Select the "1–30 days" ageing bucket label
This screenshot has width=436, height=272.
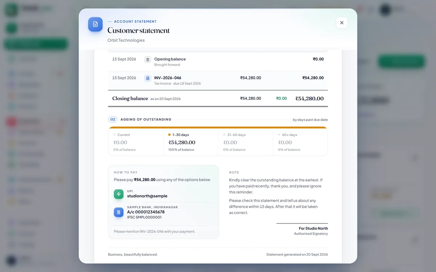click(181, 135)
